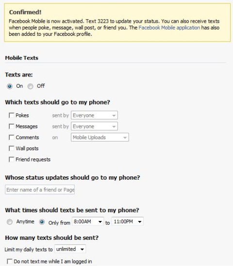Open the 8:00AM start time dropdown
The image size is (233, 266).
pyautogui.click(x=88, y=221)
